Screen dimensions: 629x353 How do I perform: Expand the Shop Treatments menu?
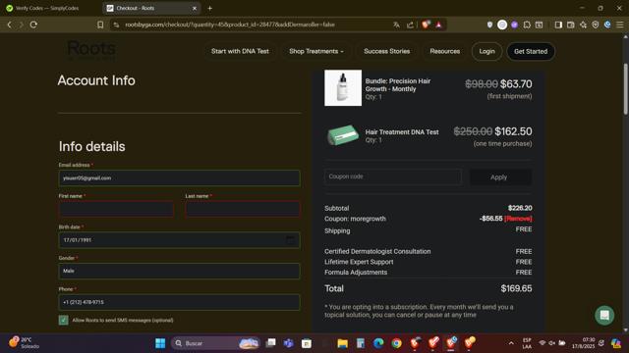316,51
